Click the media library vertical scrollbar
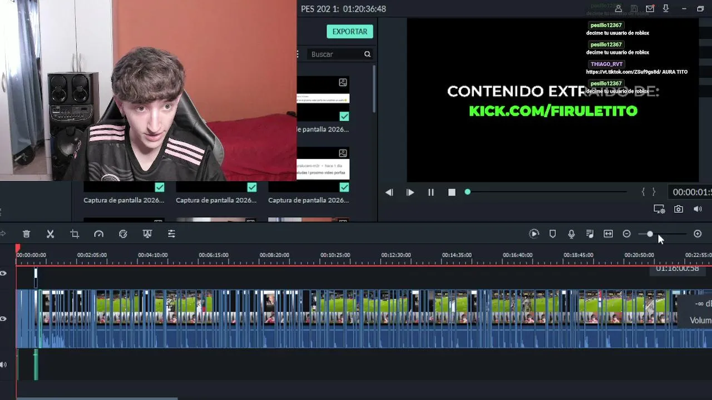712x400 pixels. coord(374,89)
